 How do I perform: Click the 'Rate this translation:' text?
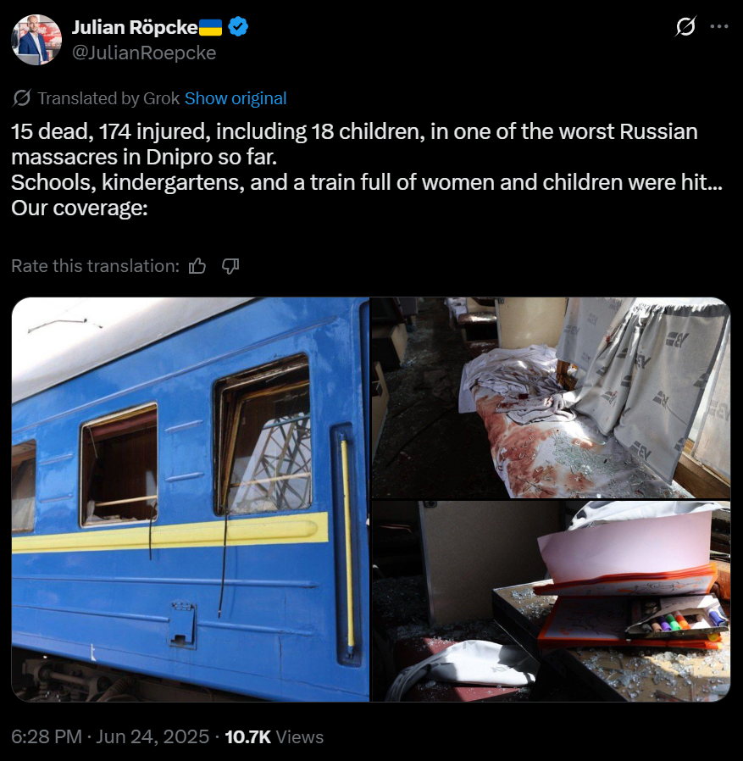pos(96,266)
